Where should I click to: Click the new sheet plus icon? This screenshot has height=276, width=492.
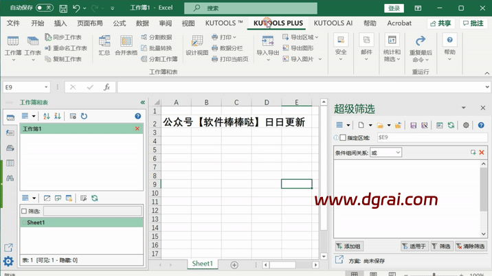point(234,264)
